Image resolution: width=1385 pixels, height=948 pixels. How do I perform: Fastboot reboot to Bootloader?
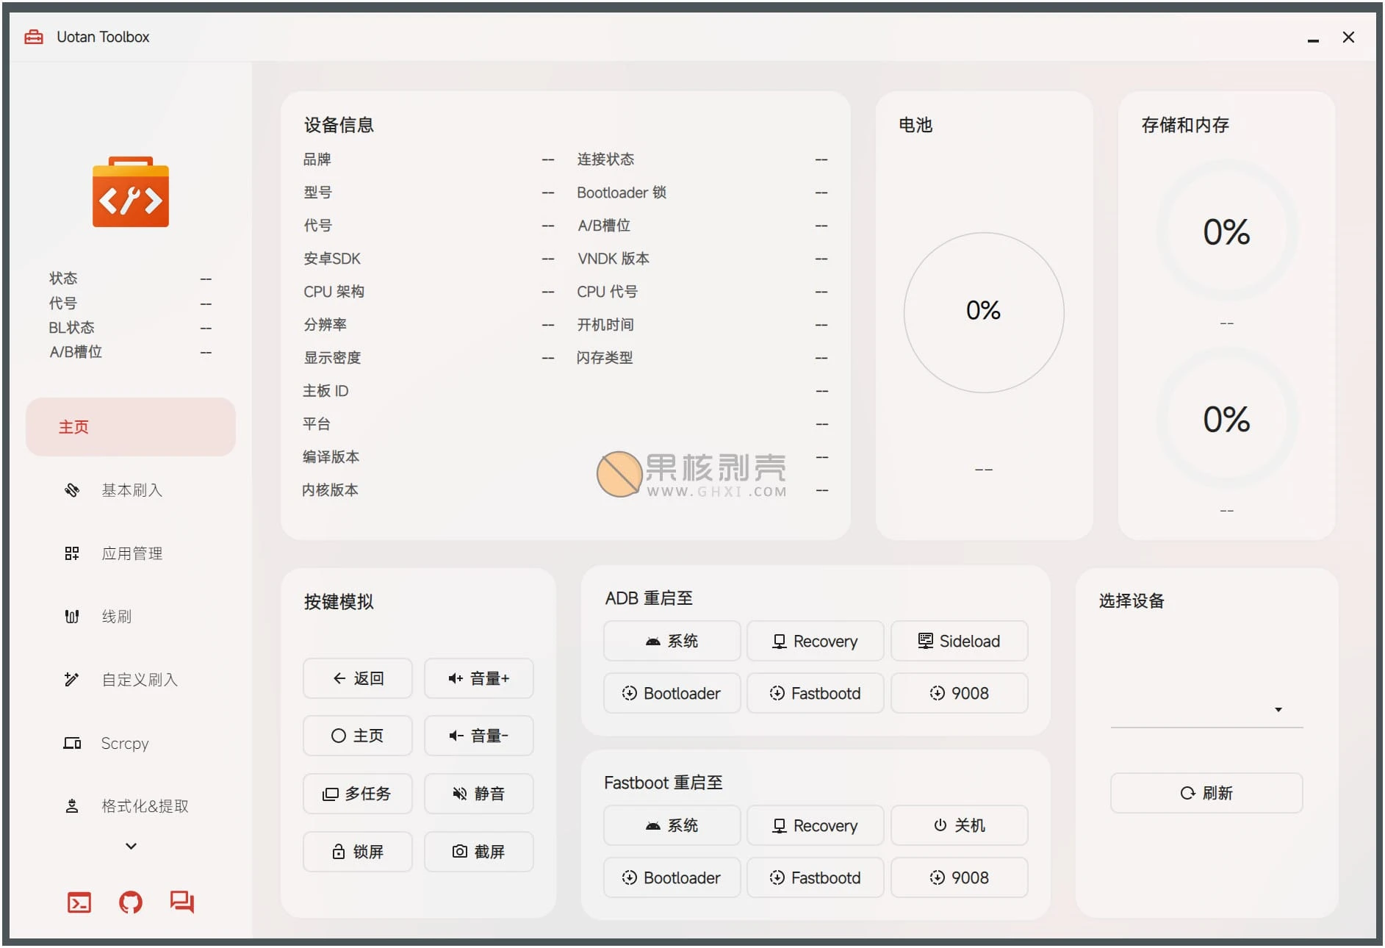coord(672,877)
